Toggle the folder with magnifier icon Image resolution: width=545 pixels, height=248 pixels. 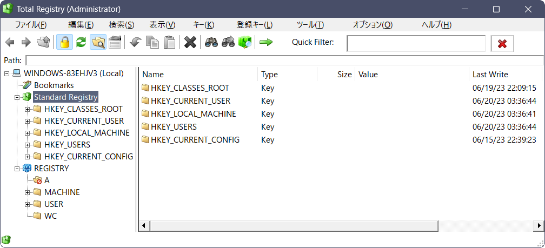pyautogui.click(x=98, y=42)
